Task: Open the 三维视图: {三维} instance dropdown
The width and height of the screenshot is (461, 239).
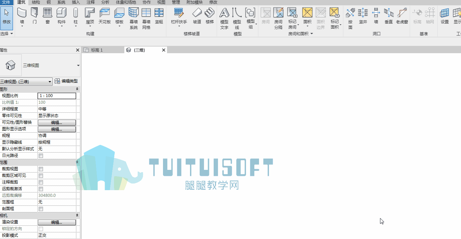Action: 26,81
